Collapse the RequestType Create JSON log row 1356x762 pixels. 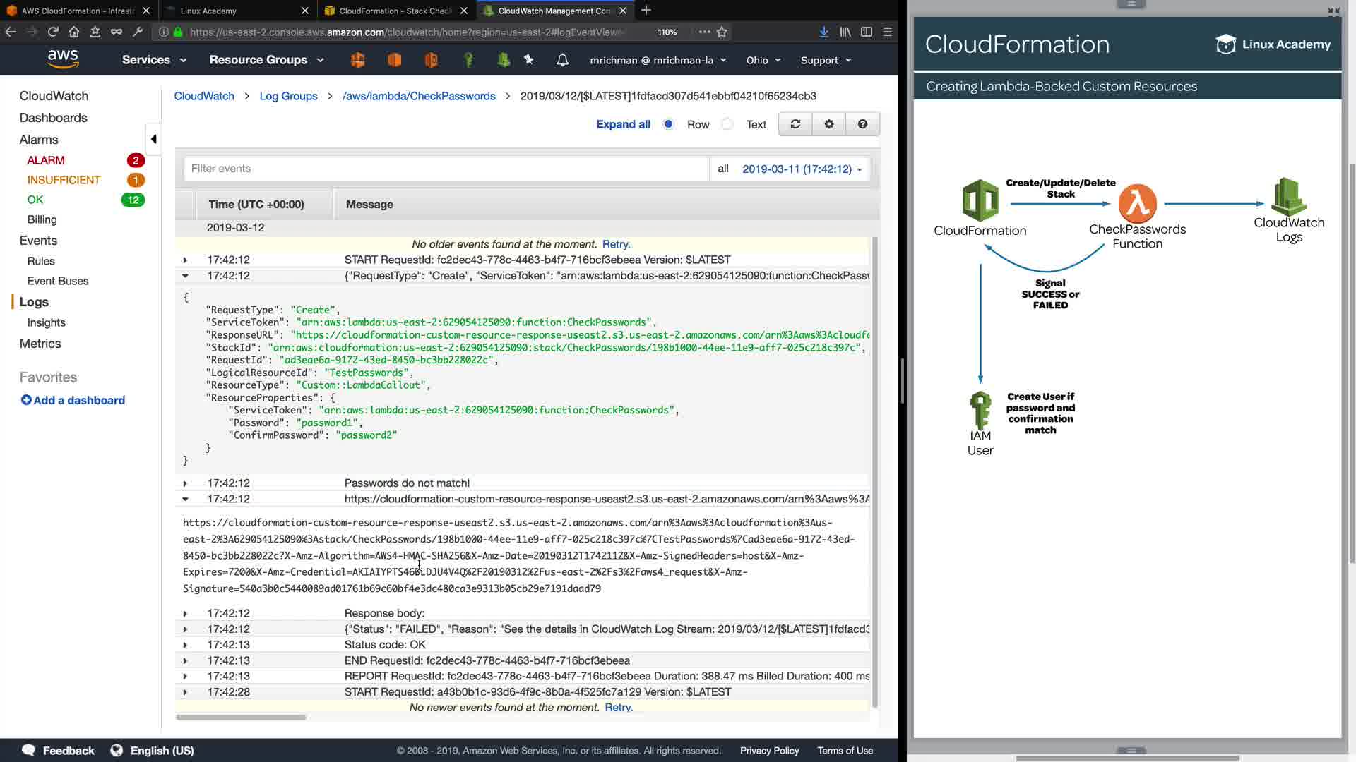(x=185, y=276)
